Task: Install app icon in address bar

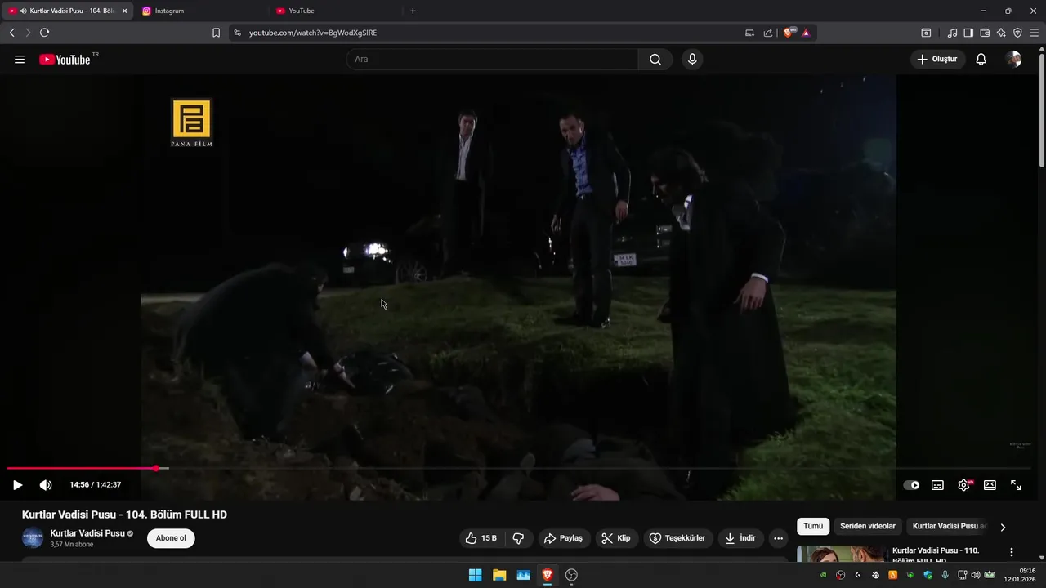Action: [750, 33]
